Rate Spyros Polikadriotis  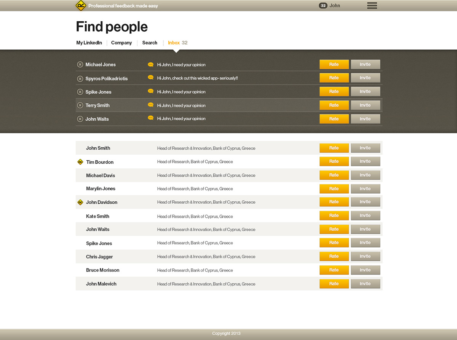[x=334, y=78]
